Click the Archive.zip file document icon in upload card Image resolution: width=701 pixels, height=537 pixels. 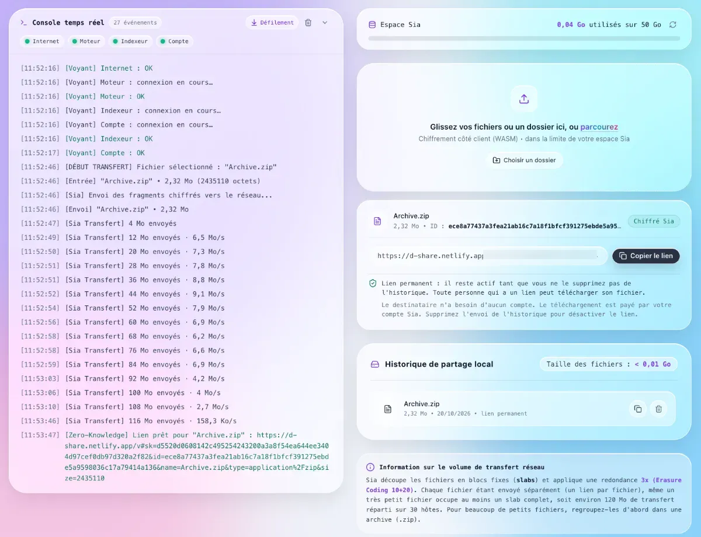[x=377, y=221]
